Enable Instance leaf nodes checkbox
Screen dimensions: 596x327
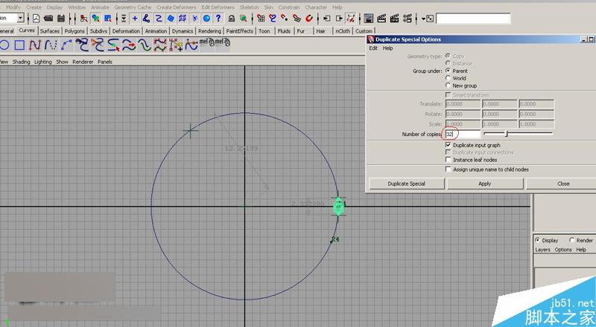448,160
